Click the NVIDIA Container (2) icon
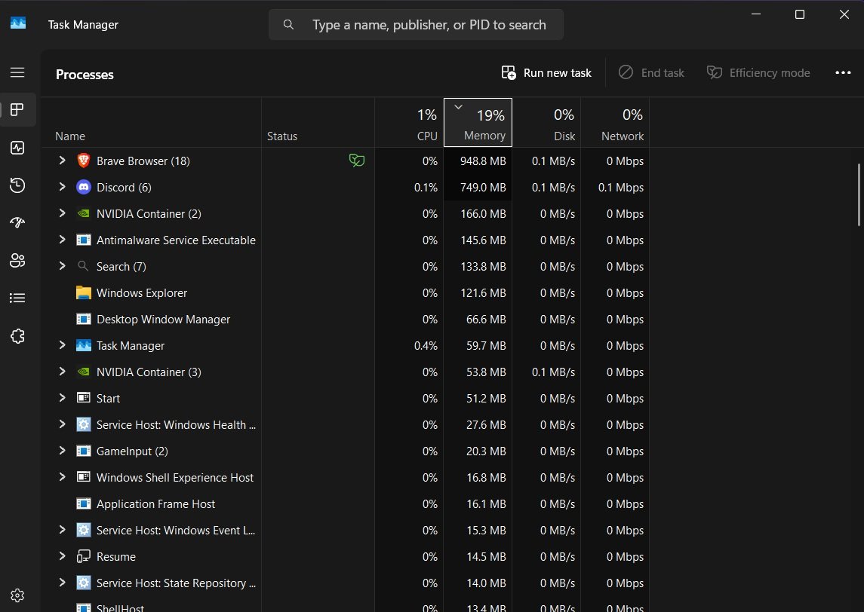The image size is (864, 612). click(x=83, y=213)
